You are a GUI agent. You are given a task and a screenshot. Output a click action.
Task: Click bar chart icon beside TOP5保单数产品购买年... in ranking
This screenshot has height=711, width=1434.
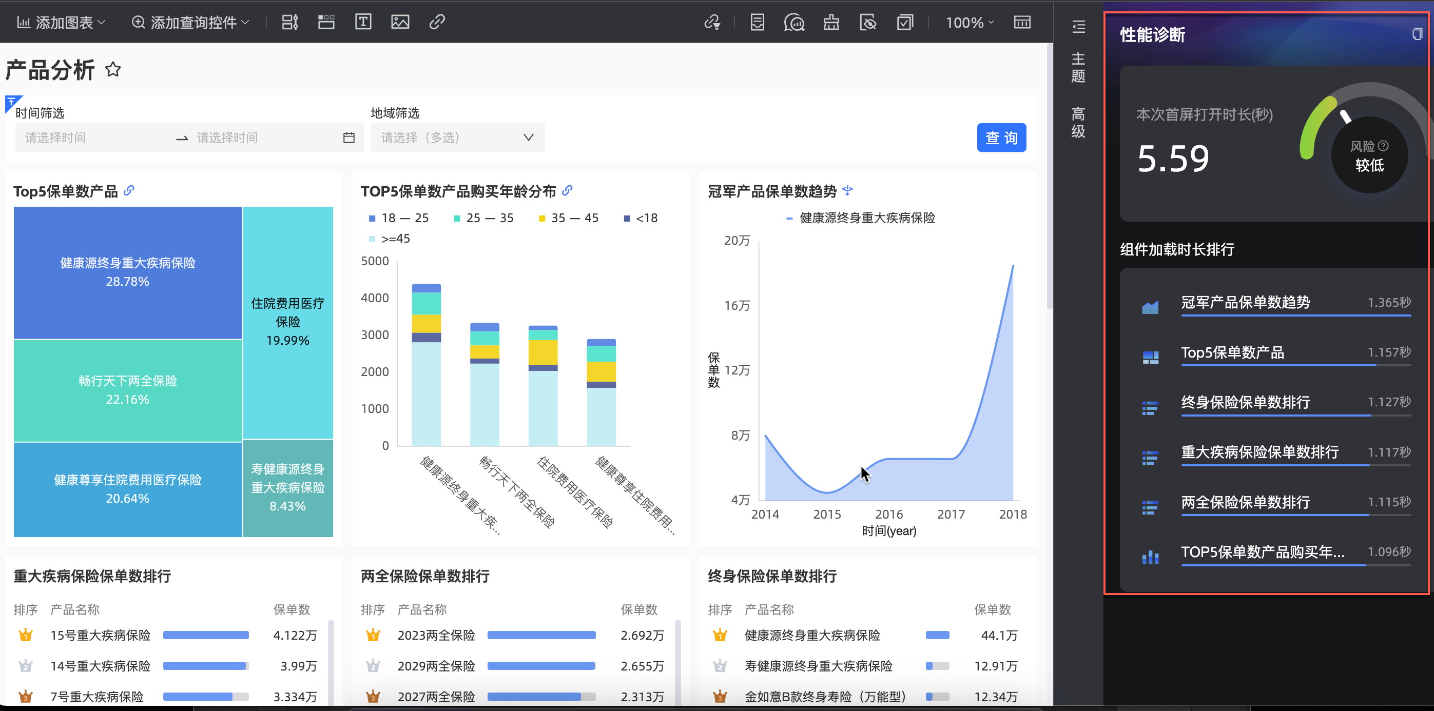pos(1150,557)
